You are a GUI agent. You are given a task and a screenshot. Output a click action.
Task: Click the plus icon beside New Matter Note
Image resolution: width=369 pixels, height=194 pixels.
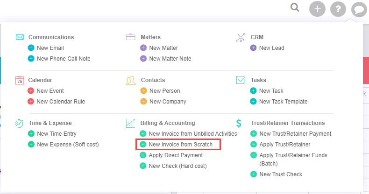(x=143, y=58)
